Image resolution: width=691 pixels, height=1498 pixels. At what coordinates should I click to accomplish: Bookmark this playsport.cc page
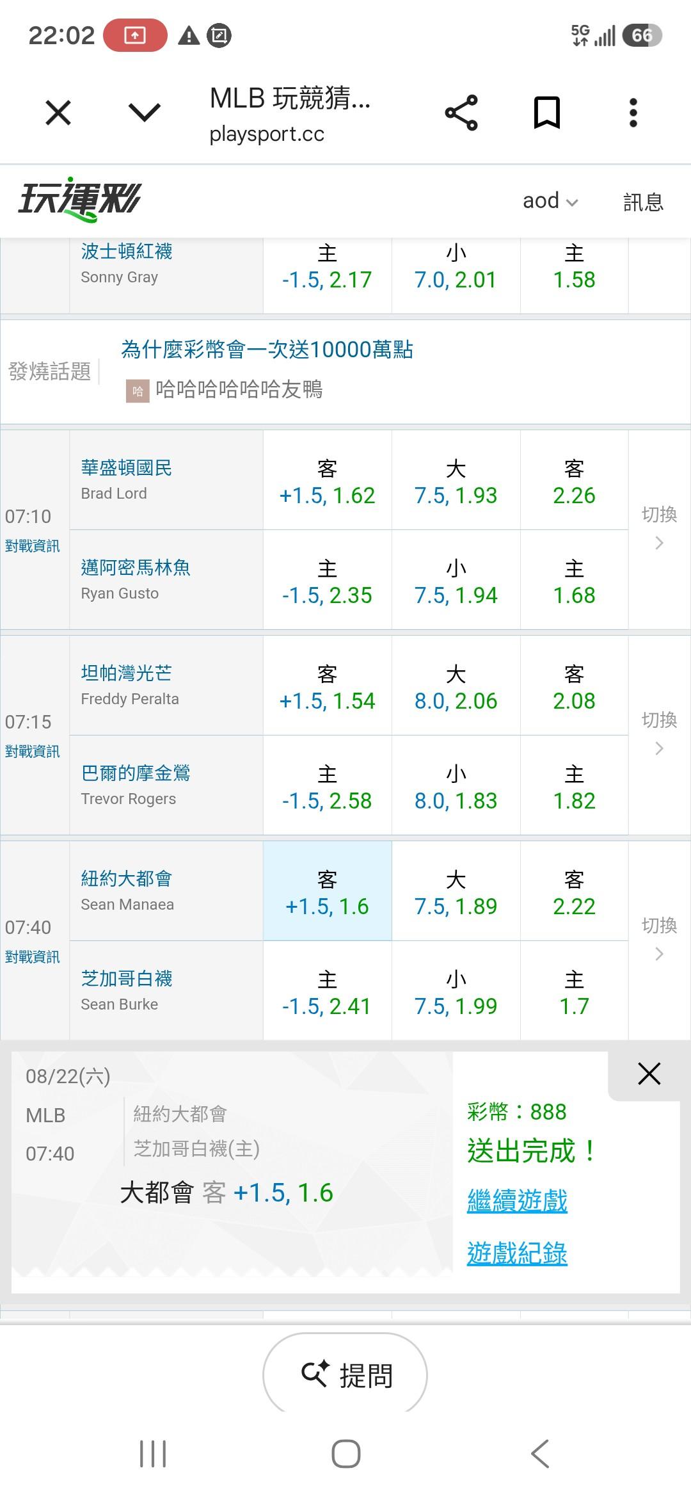tap(547, 113)
